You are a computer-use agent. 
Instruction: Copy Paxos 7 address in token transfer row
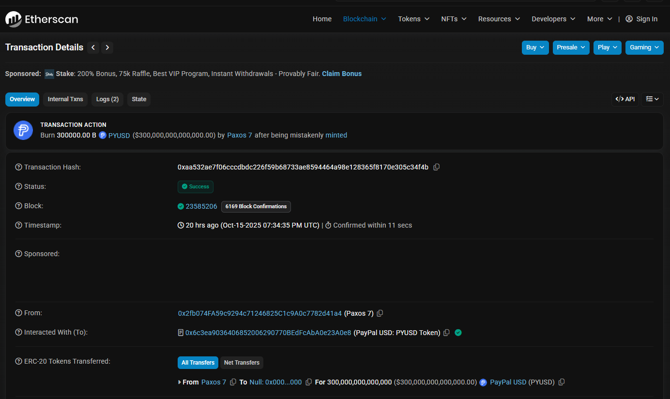233,382
